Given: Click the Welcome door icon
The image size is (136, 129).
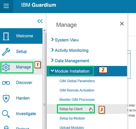Looking at the screenshot, I should pos(6,36).
